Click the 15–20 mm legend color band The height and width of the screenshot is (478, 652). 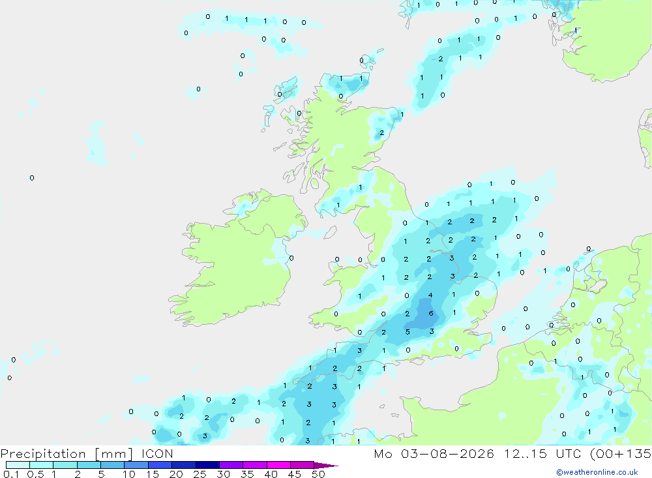(x=160, y=465)
